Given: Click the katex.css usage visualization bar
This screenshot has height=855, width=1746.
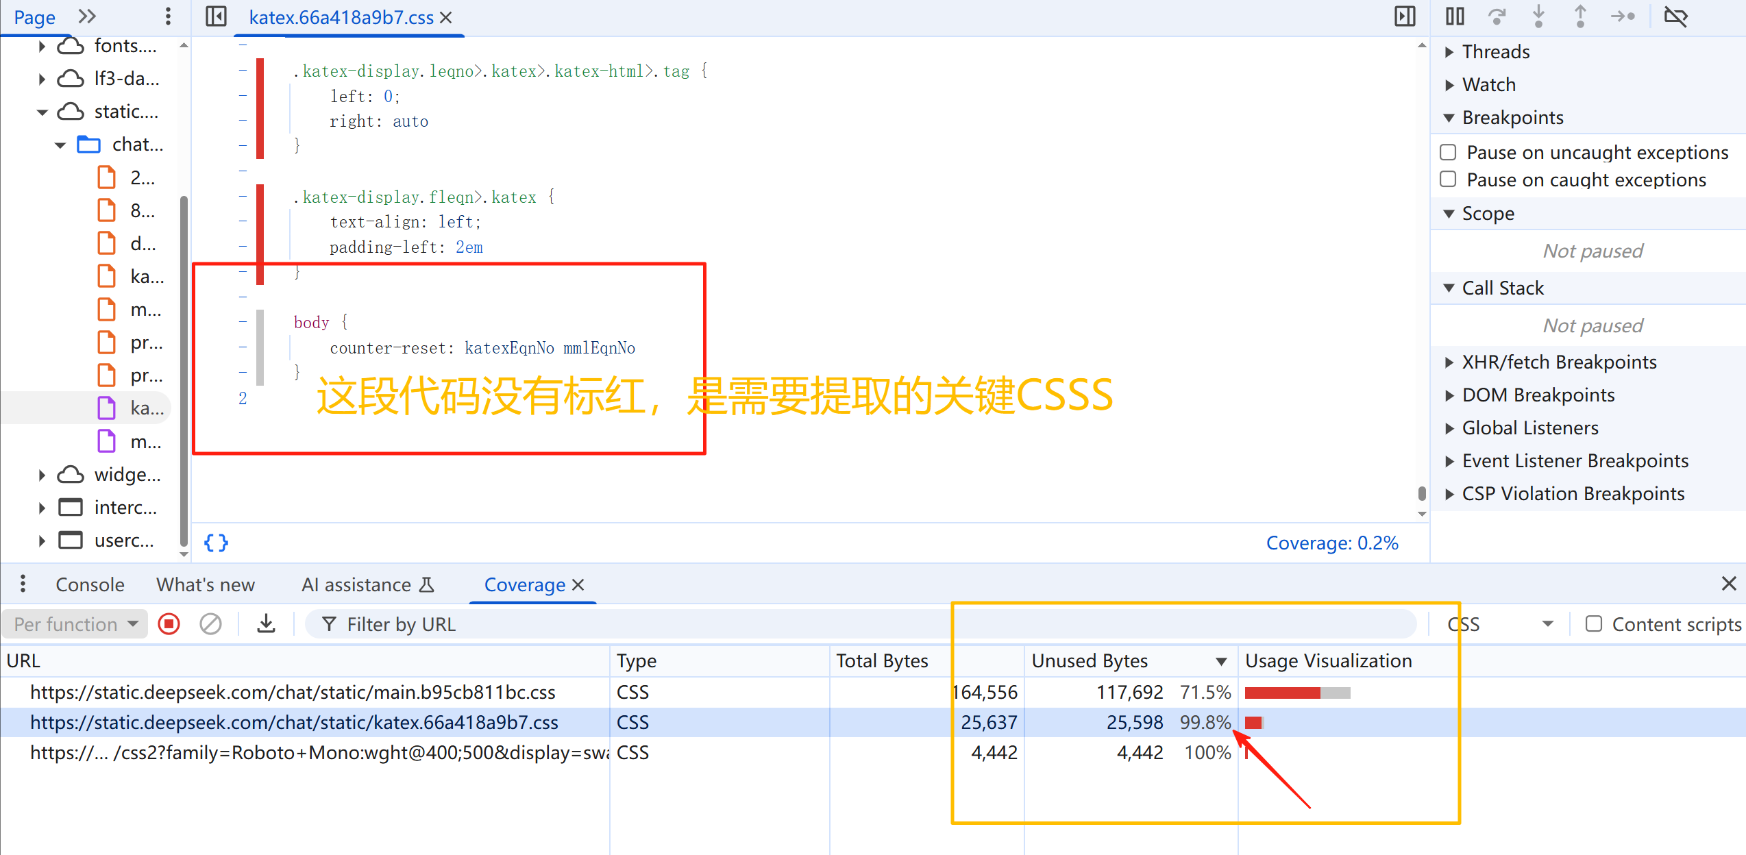Looking at the screenshot, I should 1254,723.
